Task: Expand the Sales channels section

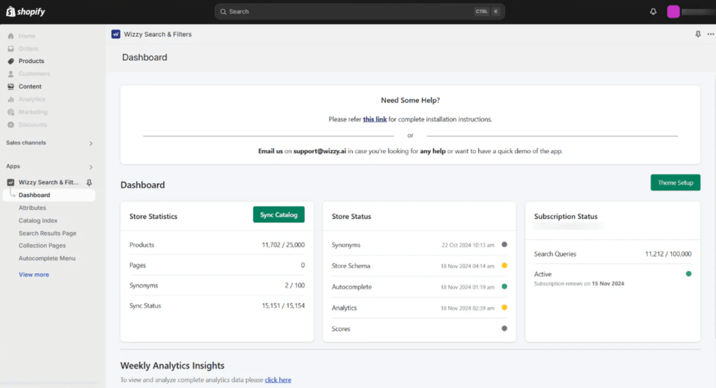Action: [x=91, y=143]
